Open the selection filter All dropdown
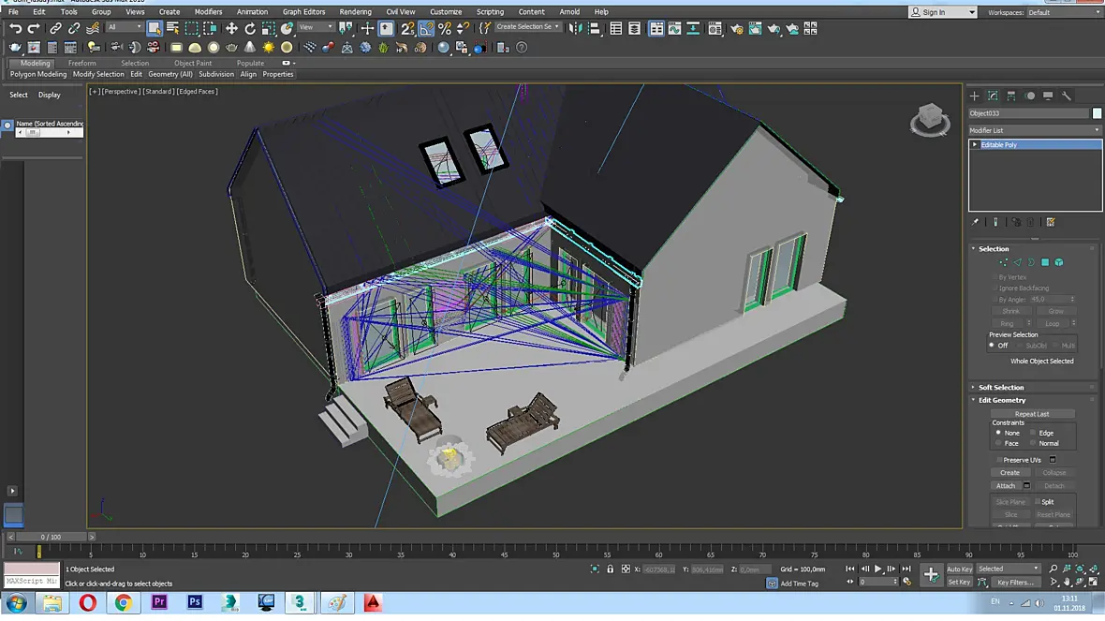The width and height of the screenshot is (1105, 621). (x=124, y=27)
